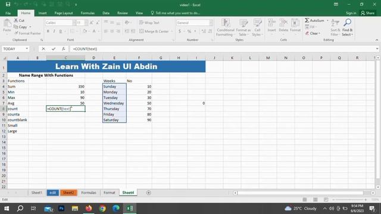Select the countblank cell in column A
The width and height of the screenshot is (381, 214).
(18, 120)
